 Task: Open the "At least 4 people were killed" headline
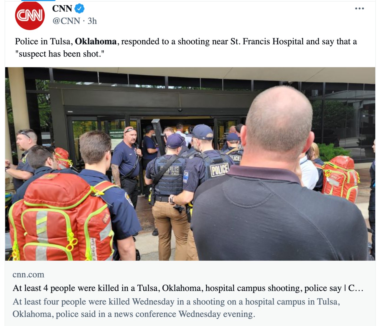click(x=188, y=288)
